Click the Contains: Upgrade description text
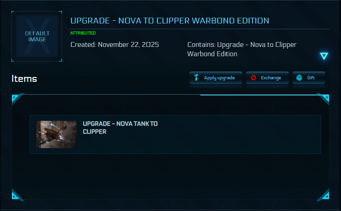The image size is (341, 211). 242,49
